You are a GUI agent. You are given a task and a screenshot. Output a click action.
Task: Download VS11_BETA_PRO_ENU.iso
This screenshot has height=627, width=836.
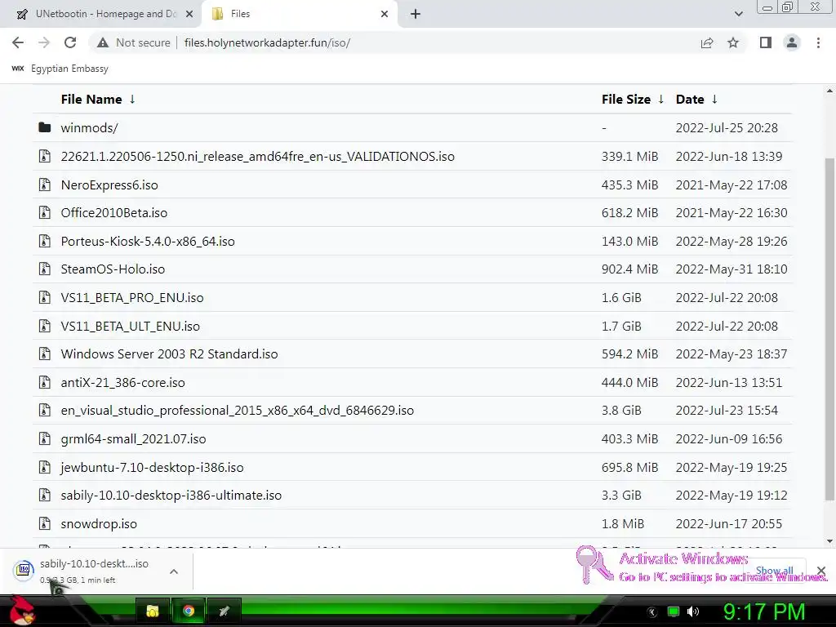click(132, 297)
